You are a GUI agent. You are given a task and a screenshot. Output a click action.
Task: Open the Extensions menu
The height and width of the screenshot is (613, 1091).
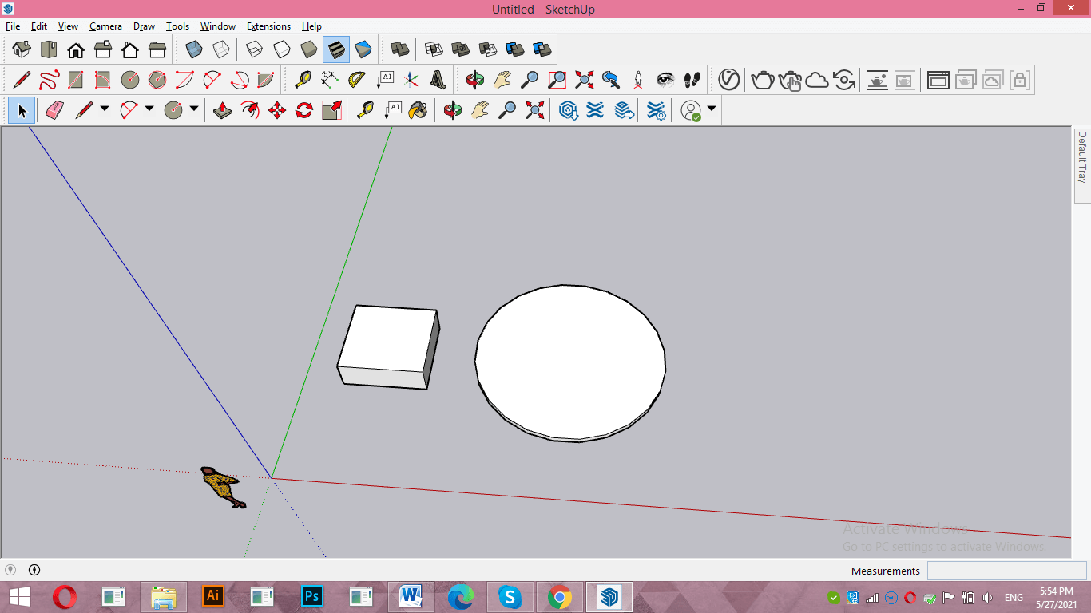coord(268,26)
